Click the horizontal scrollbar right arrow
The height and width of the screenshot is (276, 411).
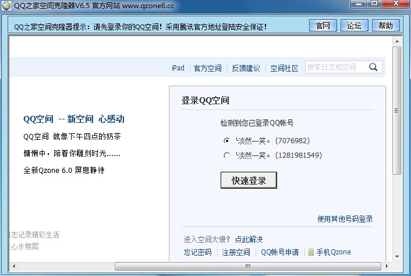[x=387, y=266]
